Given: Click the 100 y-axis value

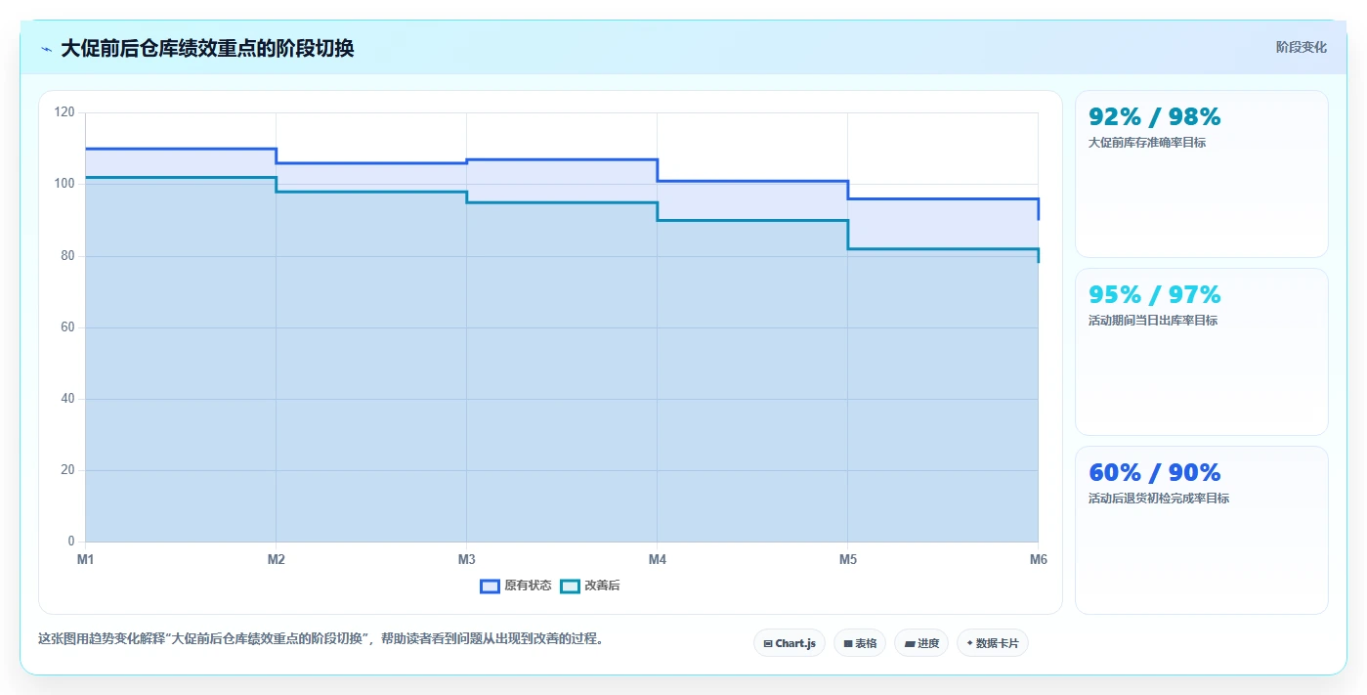Looking at the screenshot, I should coord(64,184).
